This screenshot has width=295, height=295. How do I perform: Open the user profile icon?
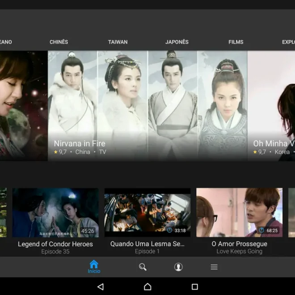pyautogui.click(x=178, y=267)
